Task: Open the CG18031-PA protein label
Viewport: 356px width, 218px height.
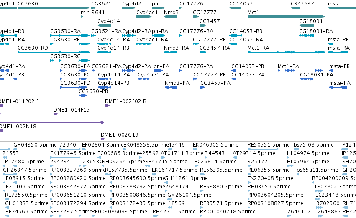Action: point(317,75)
